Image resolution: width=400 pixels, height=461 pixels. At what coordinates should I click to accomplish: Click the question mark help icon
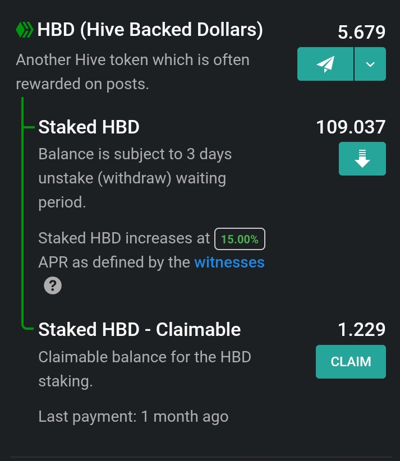click(x=53, y=285)
